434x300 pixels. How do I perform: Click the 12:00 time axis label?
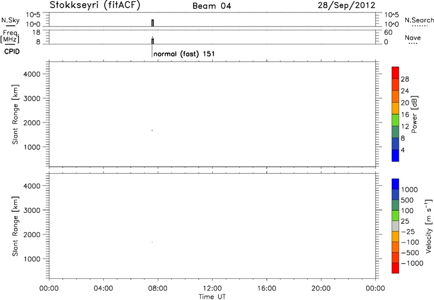click(x=212, y=289)
